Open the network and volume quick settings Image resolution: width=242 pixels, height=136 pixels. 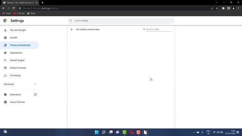[x=218, y=132]
